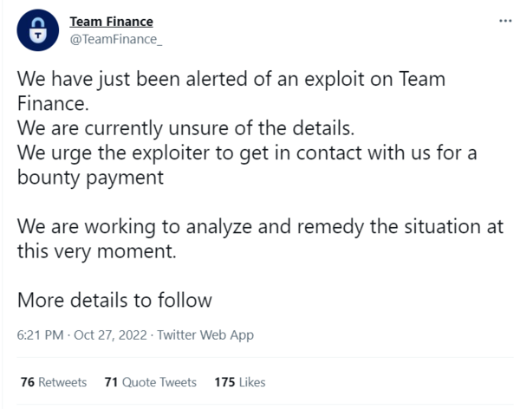This screenshot has width=520, height=409.
Task: Click the 'More details to follow' line
Action: tap(114, 300)
